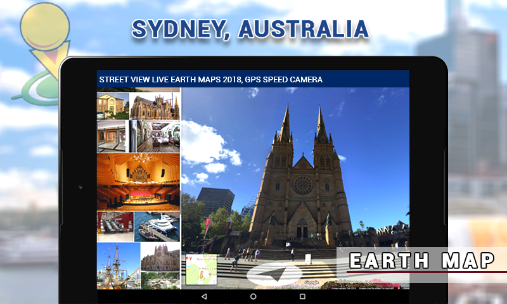Open the yacht in harbour thumbnail
Screen dimensions: 507x304
pyautogui.click(x=157, y=227)
